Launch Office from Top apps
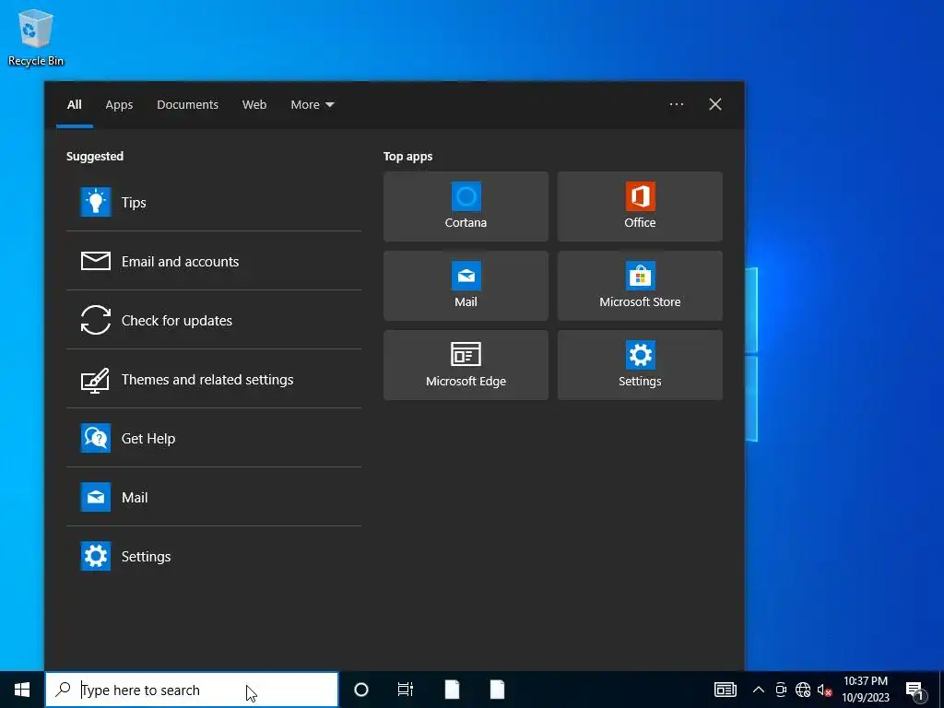The height and width of the screenshot is (708, 944). [x=640, y=206]
